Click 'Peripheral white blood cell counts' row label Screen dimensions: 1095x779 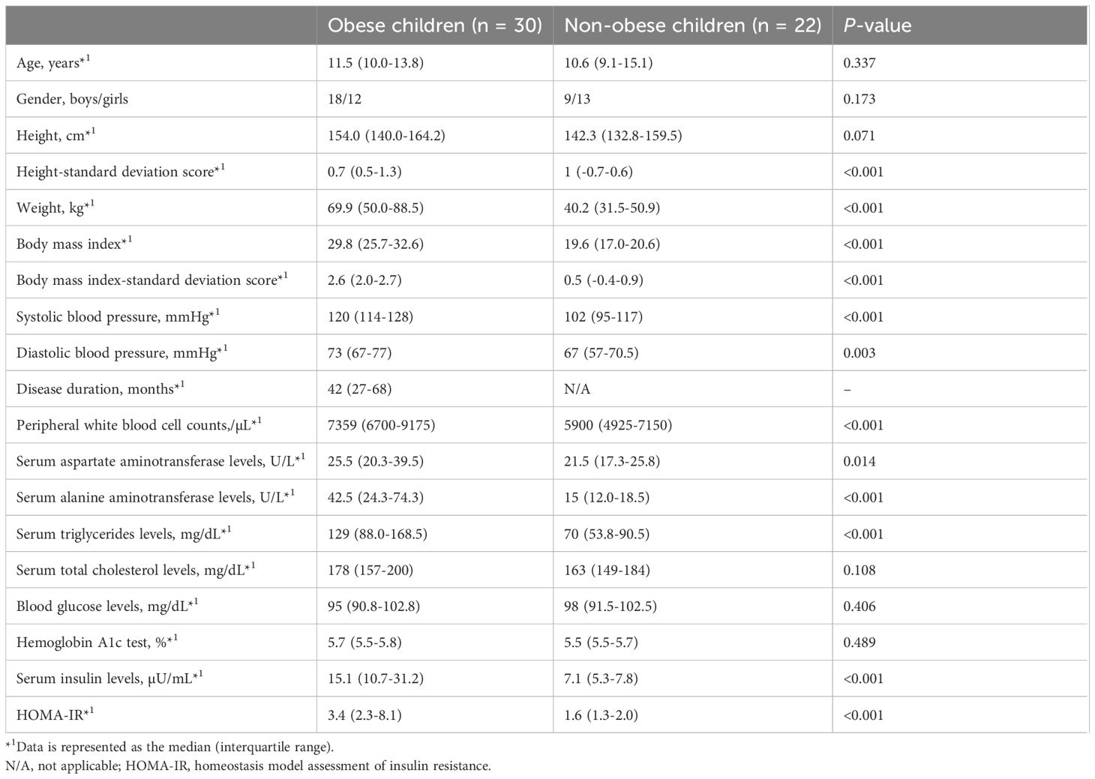point(139,424)
